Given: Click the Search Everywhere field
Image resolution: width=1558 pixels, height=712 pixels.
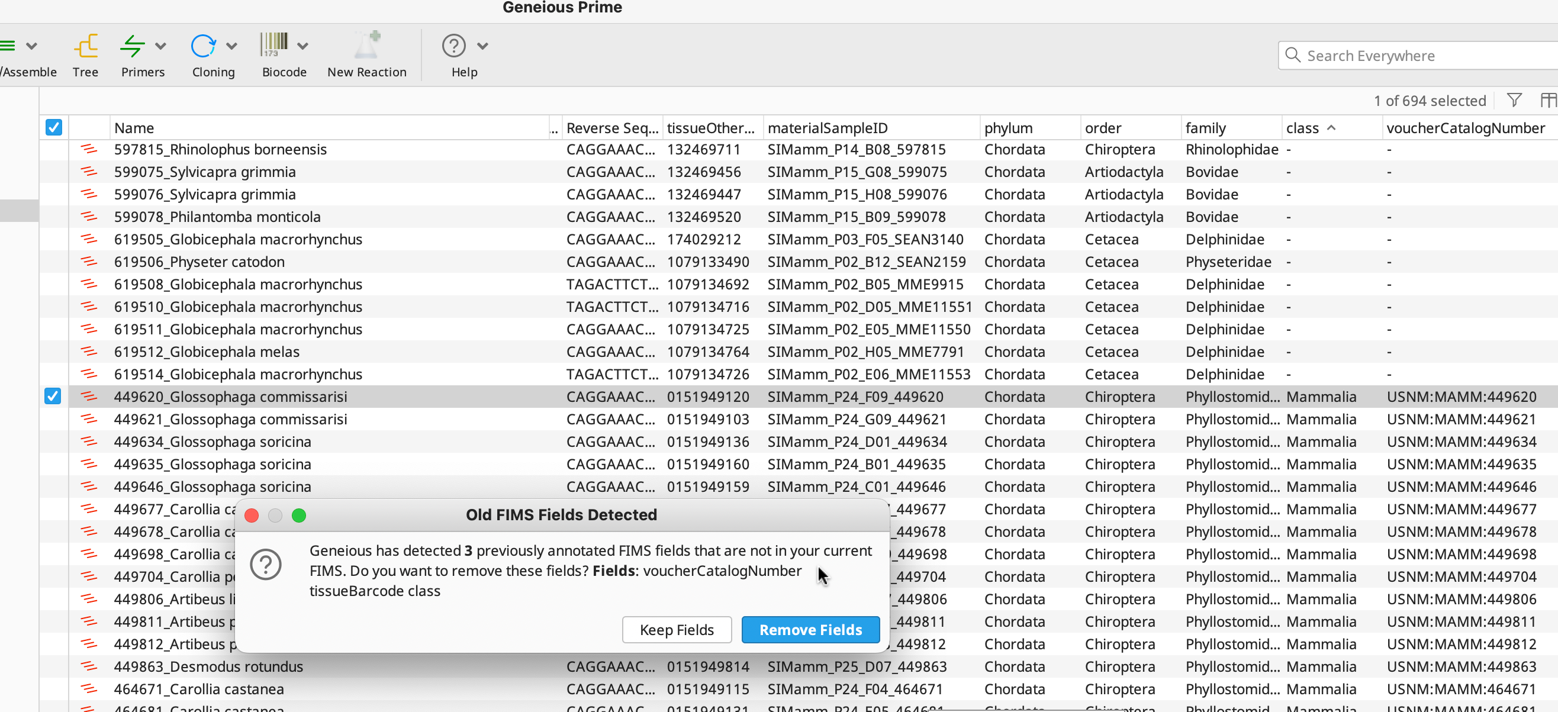Looking at the screenshot, I should [x=1409, y=55].
